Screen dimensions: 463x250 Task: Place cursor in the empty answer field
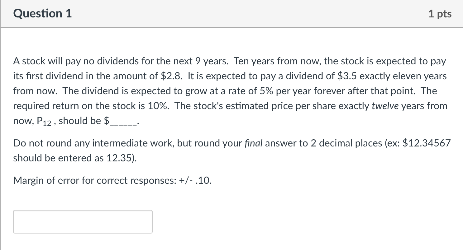[x=83, y=221]
